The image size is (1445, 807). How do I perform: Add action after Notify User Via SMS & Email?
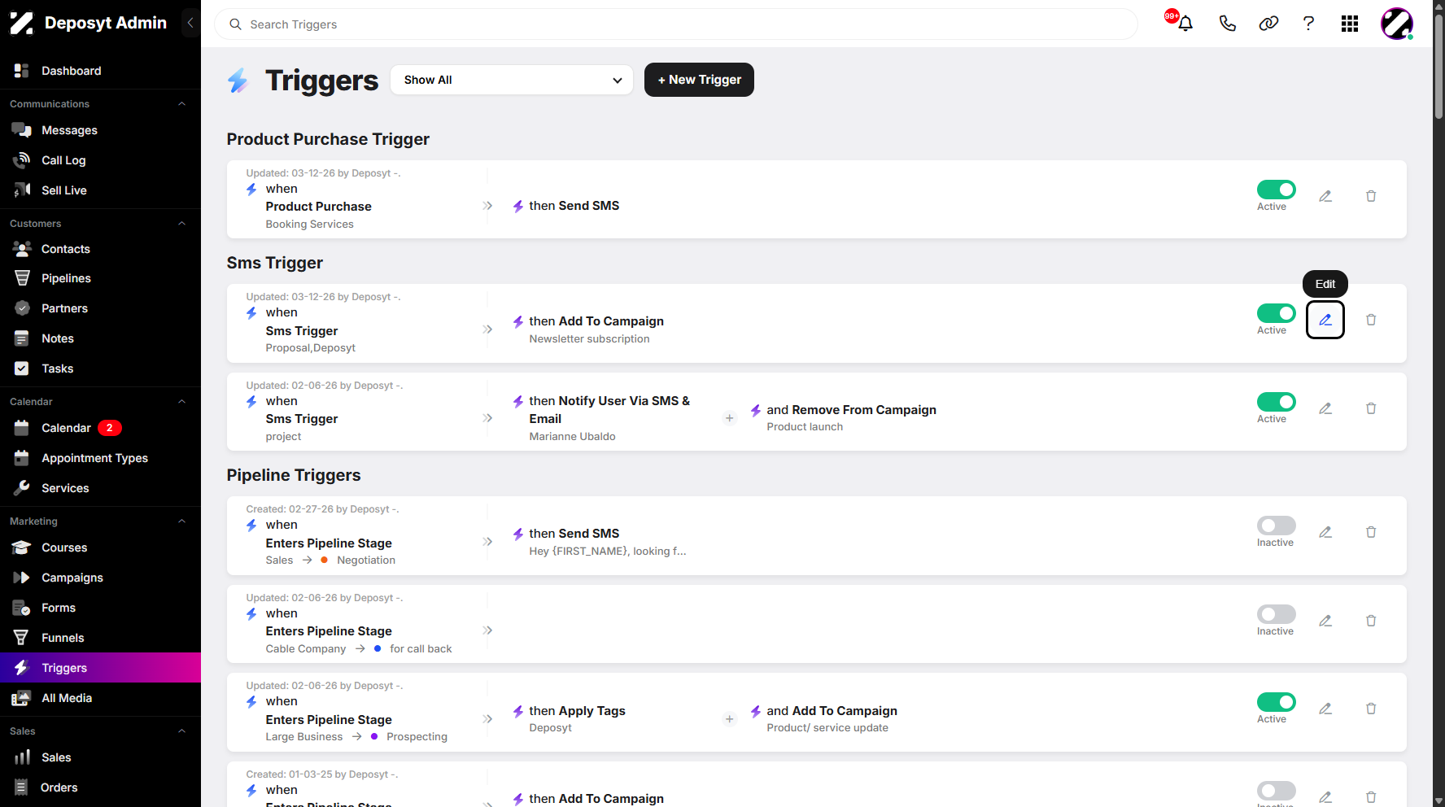tap(729, 418)
